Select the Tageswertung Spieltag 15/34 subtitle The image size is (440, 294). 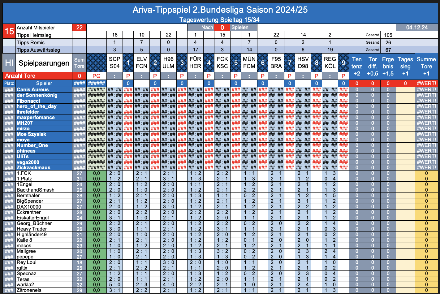[219, 20]
